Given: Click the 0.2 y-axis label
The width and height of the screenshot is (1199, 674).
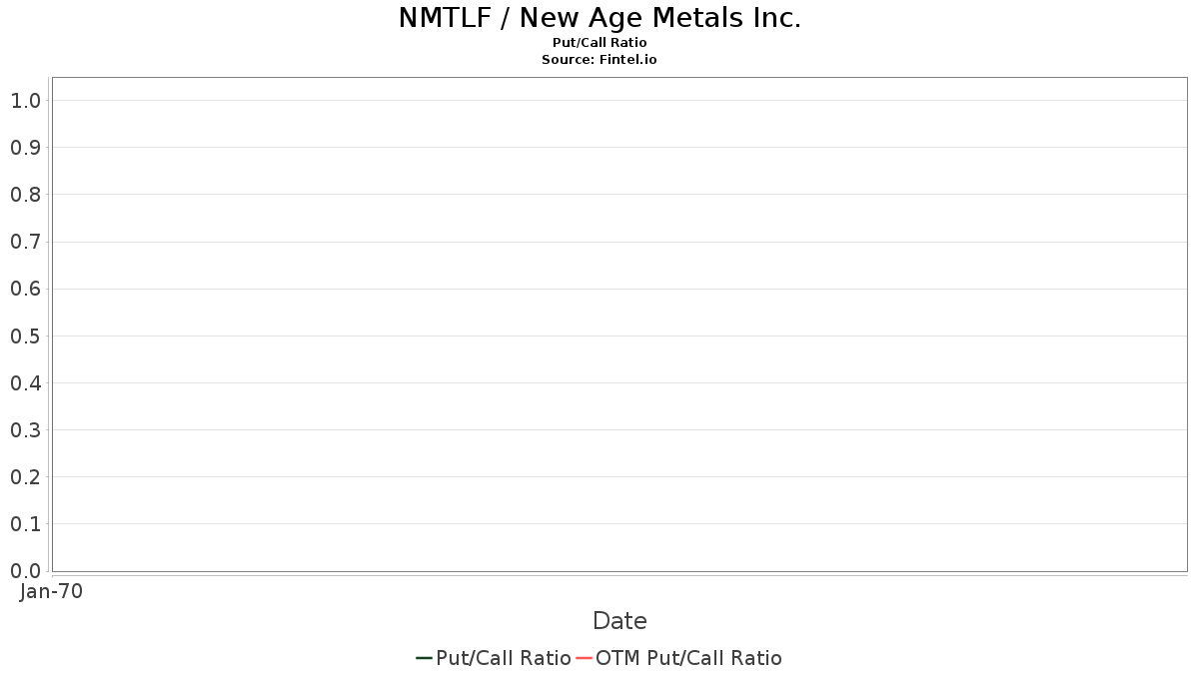Looking at the screenshot, I should pos(26,477).
